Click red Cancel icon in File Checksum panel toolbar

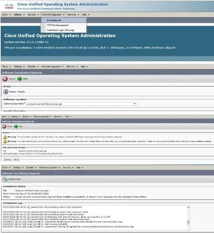coord(4,127)
